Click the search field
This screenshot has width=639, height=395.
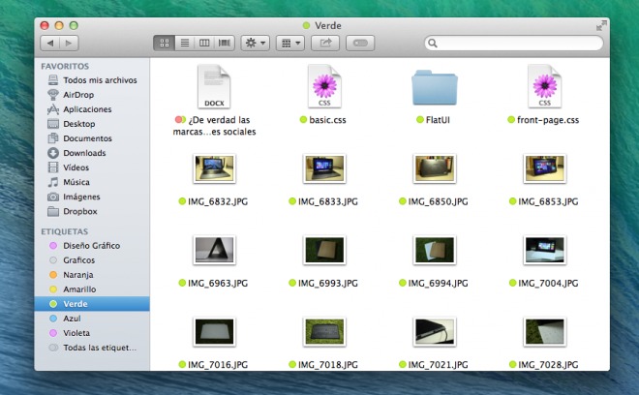(513, 43)
